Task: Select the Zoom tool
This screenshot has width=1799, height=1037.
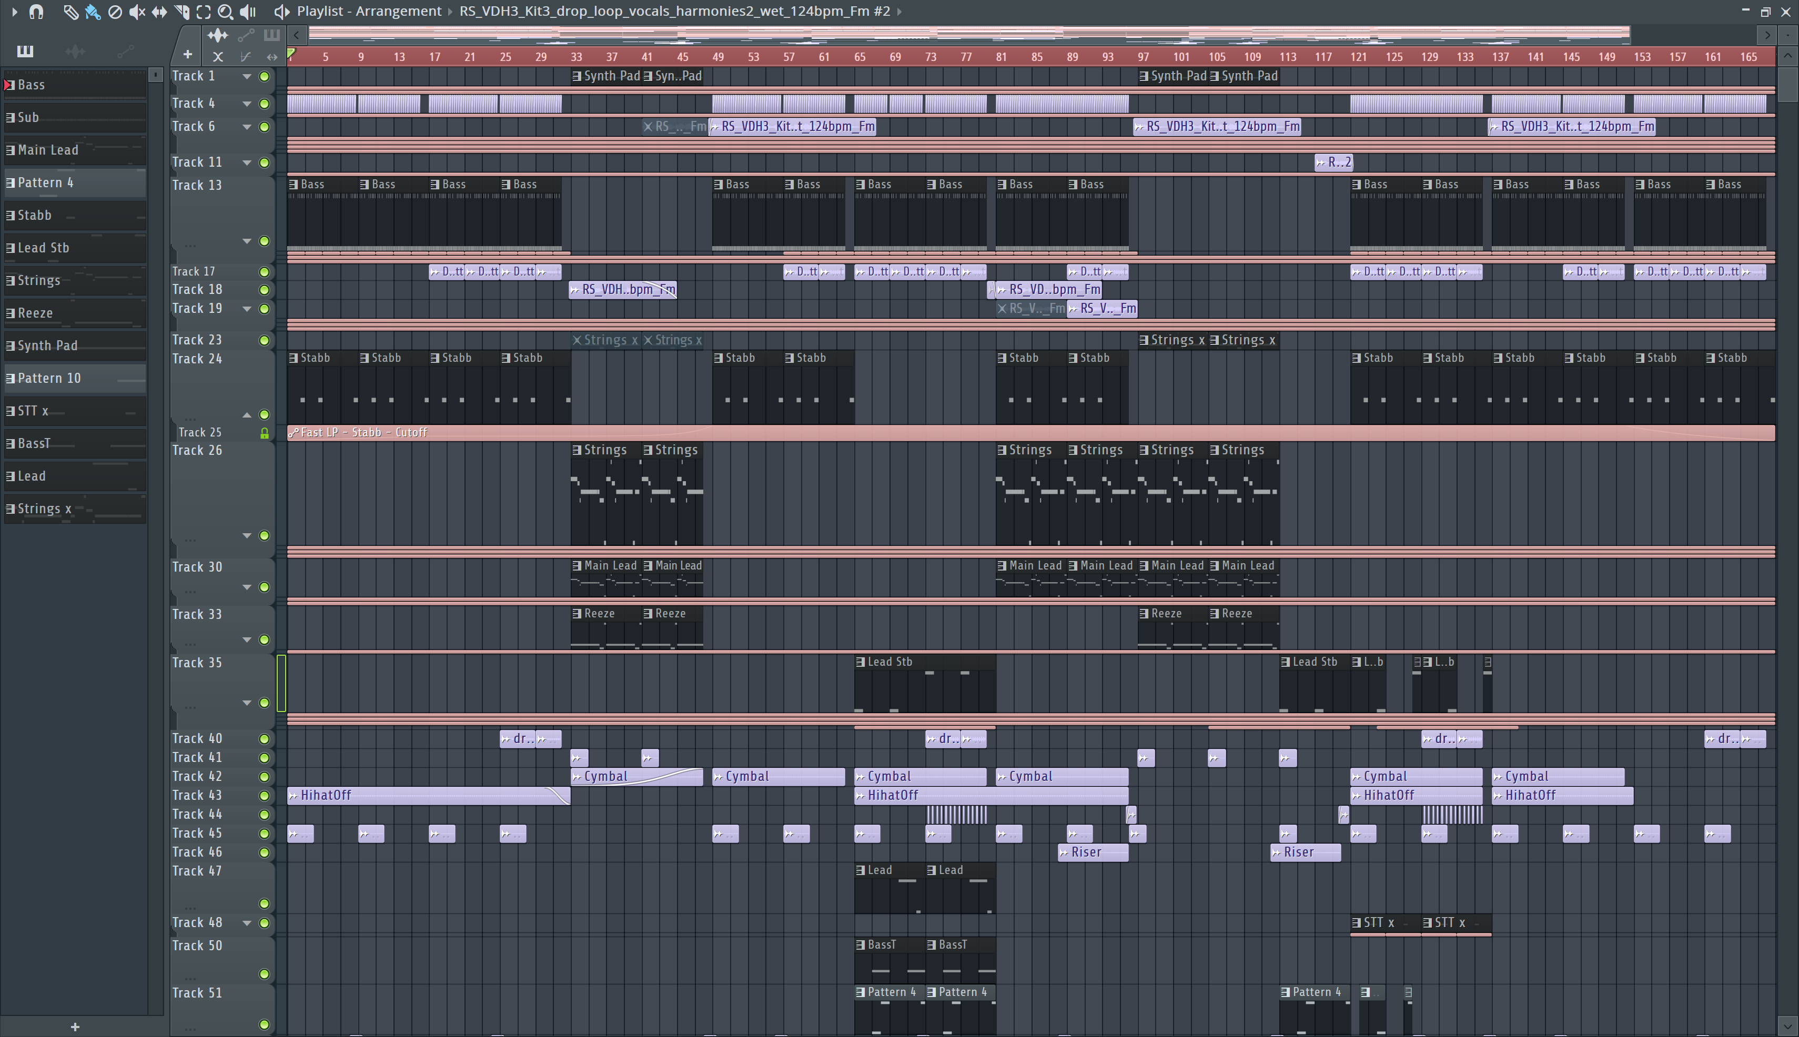Action: pyautogui.click(x=225, y=12)
